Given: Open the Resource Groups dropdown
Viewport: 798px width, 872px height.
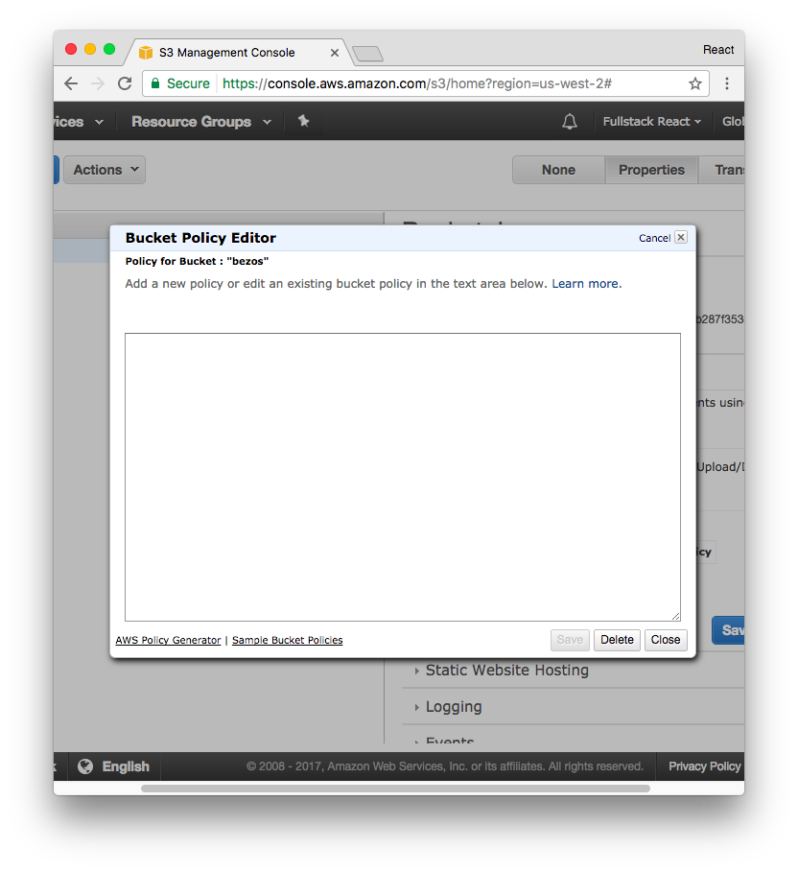Looking at the screenshot, I should pos(201,122).
